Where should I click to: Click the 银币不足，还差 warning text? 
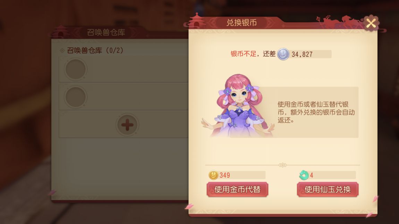253,54
